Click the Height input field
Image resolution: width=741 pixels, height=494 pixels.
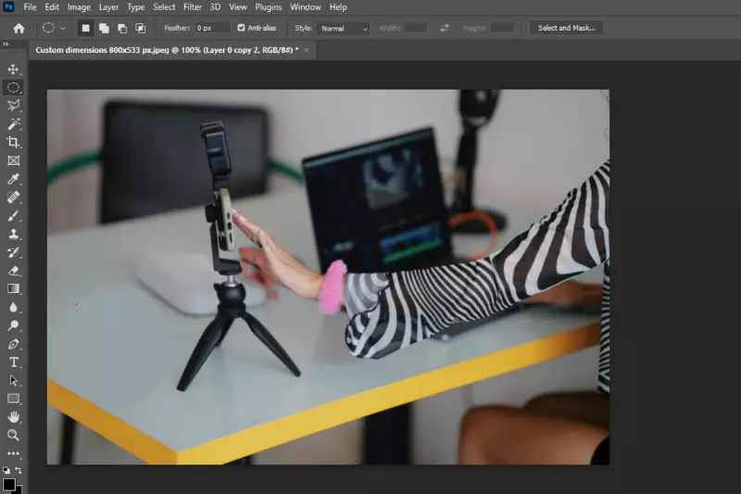[x=502, y=28]
